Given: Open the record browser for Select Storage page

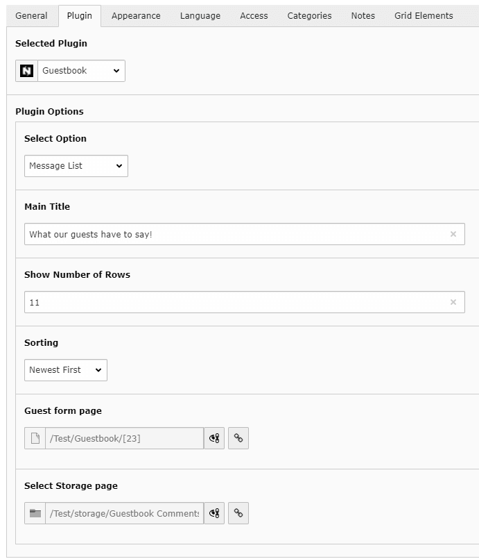Looking at the screenshot, I should (214, 513).
